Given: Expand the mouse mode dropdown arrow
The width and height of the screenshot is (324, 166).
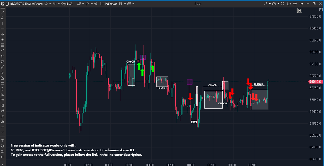Looking at the screenshot, I should coord(125,4).
